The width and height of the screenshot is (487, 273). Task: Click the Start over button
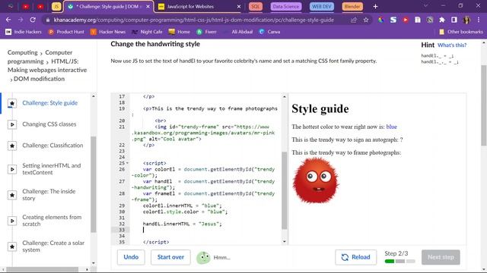(x=170, y=257)
